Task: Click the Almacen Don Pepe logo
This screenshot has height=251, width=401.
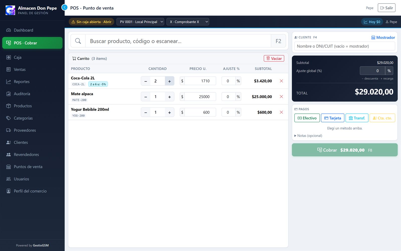Action: (10, 10)
